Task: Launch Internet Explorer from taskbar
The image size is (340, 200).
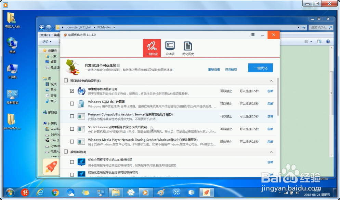Action: (40, 192)
